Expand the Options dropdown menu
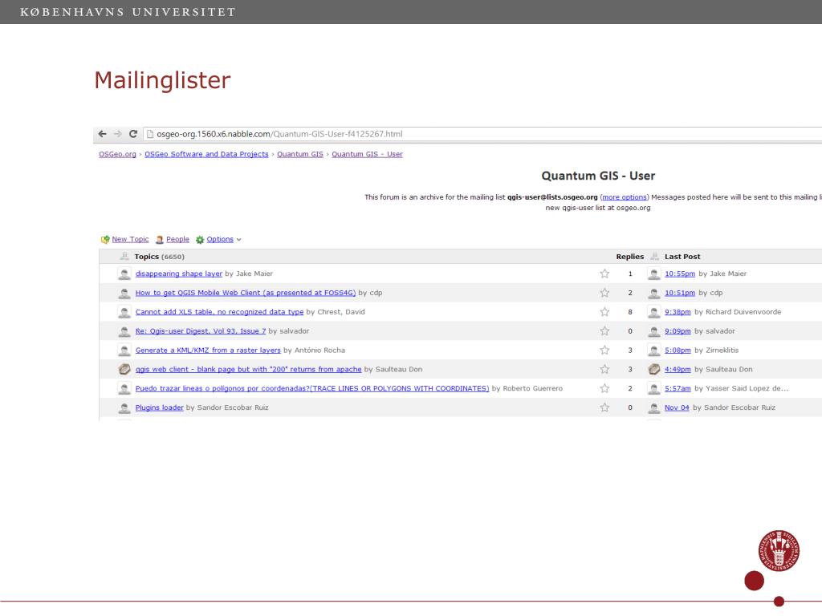 [220, 239]
